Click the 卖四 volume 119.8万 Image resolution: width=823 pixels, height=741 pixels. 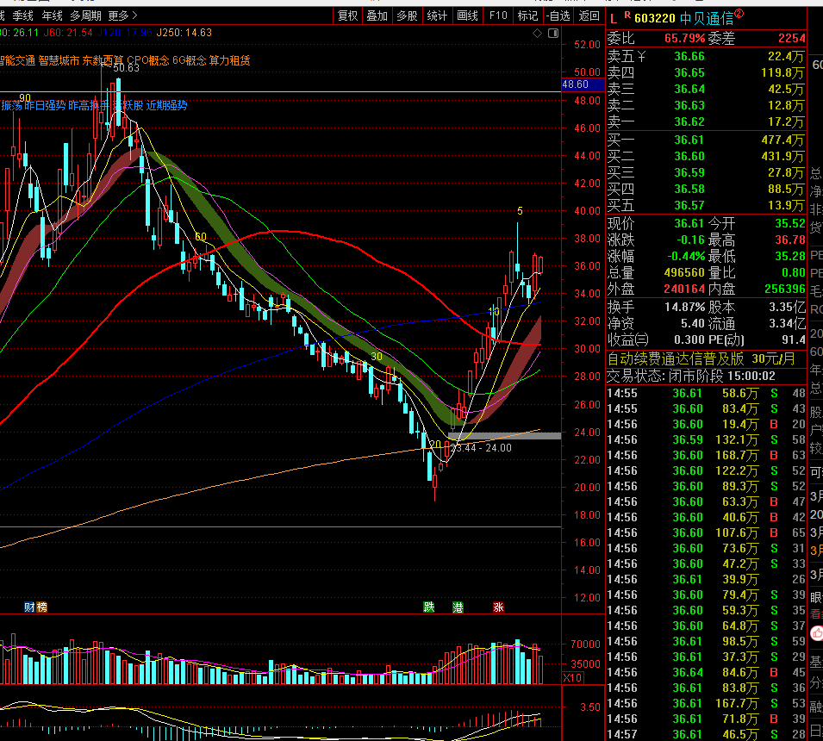[x=782, y=72]
